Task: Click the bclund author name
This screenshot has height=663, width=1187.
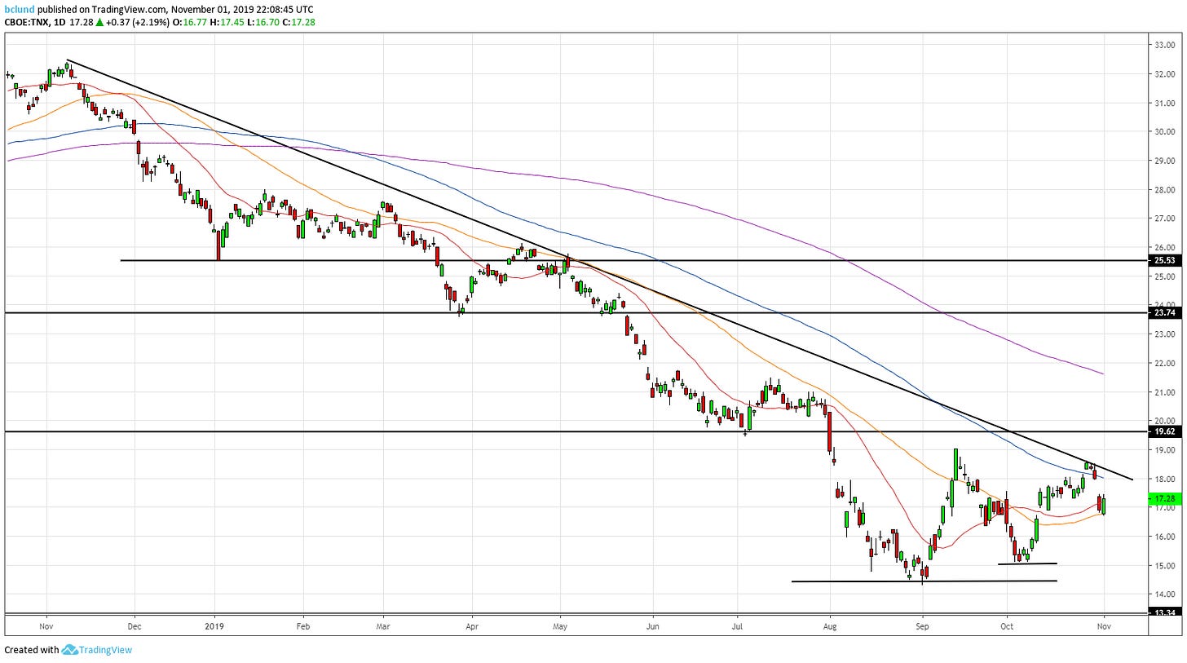Action: pyautogui.click(x=19, y=9)
